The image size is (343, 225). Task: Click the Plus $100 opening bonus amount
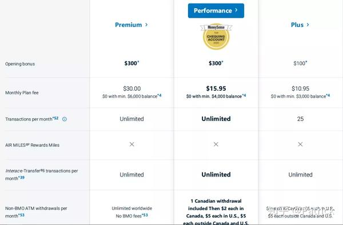300,63
